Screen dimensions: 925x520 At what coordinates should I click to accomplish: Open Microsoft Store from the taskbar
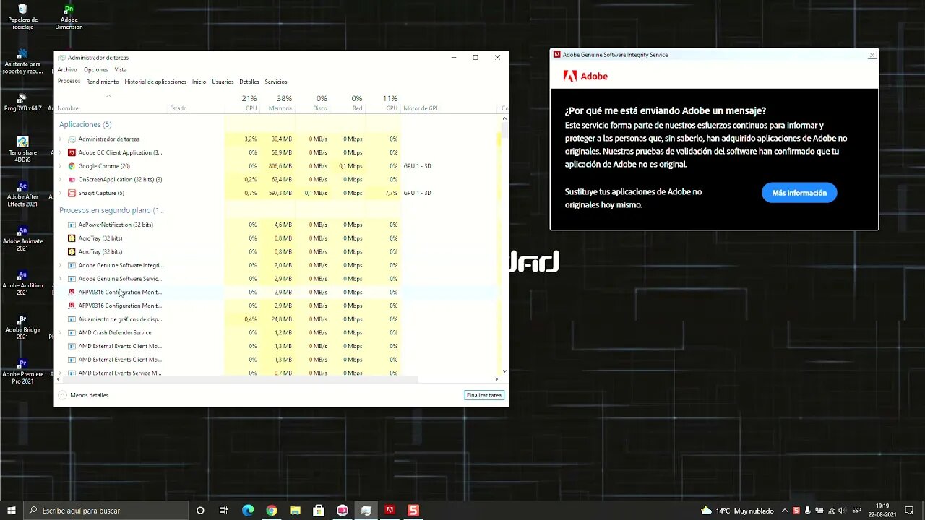[x=319, y=511]
